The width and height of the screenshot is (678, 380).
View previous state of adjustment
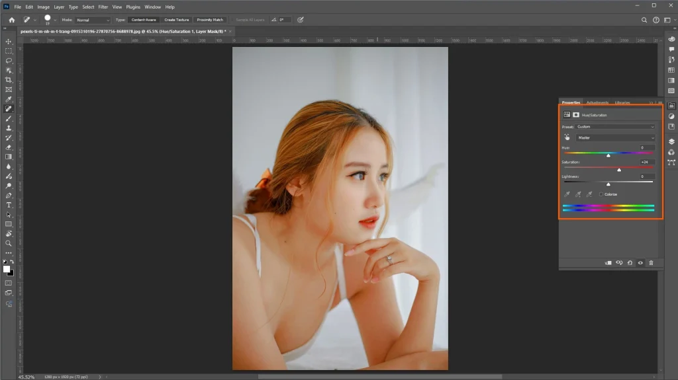point(619,263)
